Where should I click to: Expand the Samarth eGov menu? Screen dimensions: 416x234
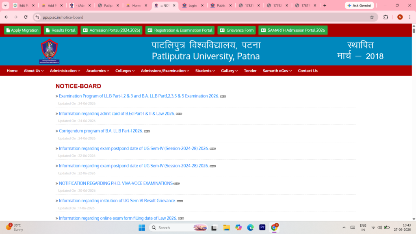(277, 71)
